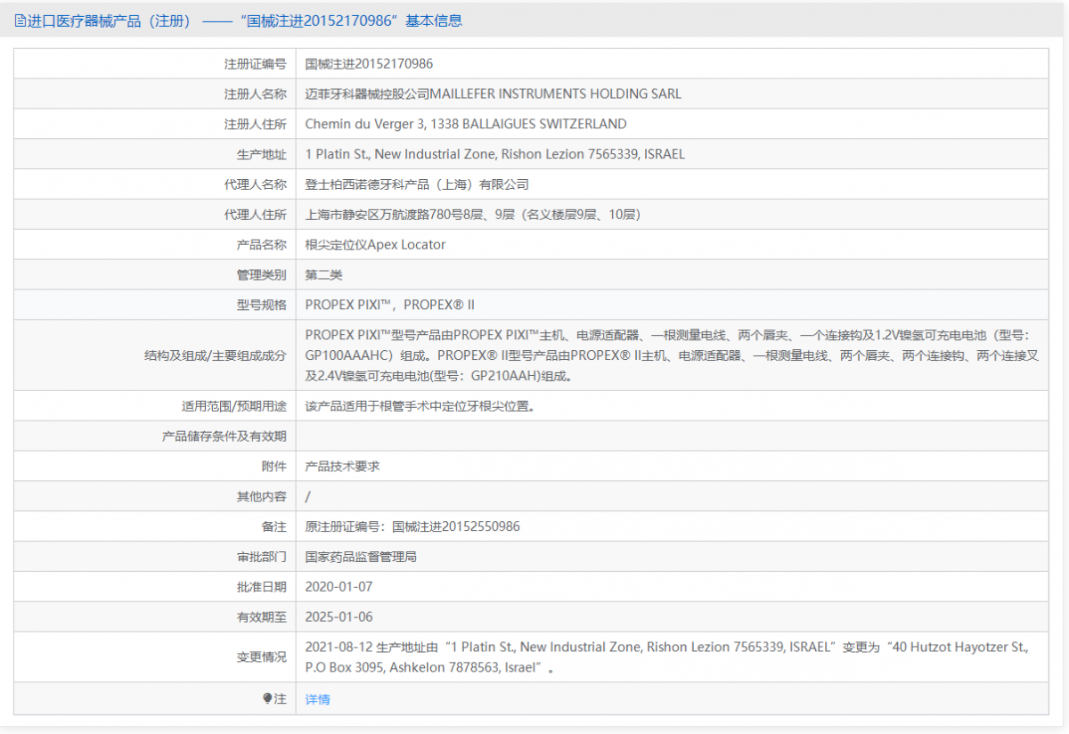Click the 有效期至 label
The width and height of the screenshot is (1069, 734).
pyautogui.click(x=262, y=617)
